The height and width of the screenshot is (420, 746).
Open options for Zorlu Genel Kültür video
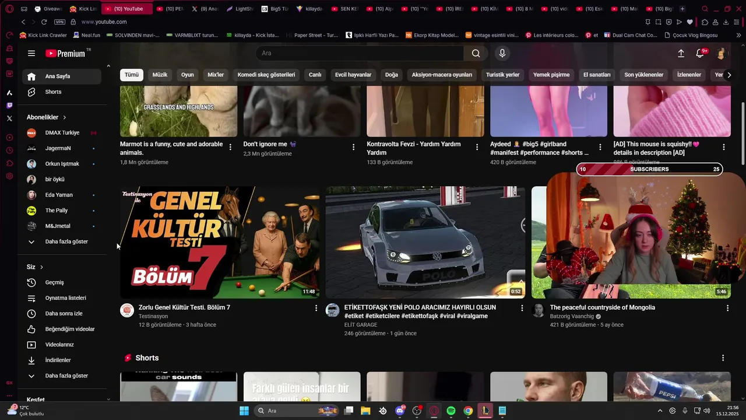click(x=316, y=308)
